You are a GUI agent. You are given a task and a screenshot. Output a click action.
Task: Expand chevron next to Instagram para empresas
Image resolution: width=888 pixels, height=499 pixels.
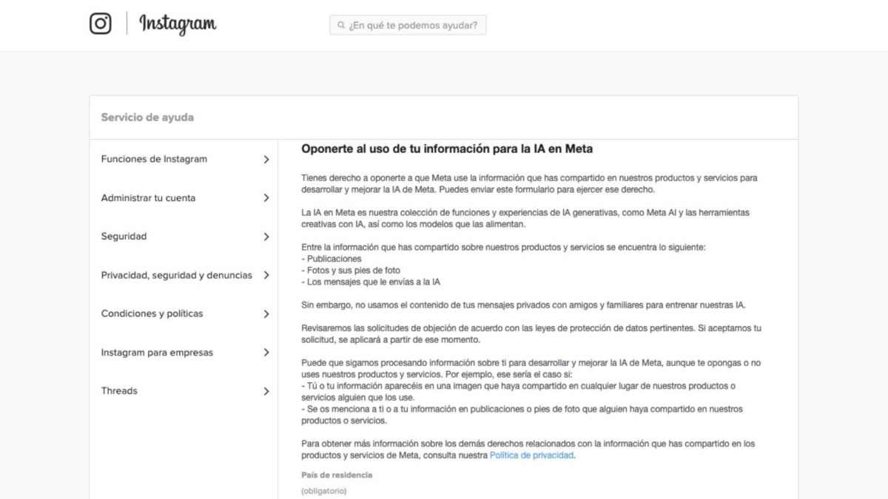pyautogui.click(x=266, y=353)
